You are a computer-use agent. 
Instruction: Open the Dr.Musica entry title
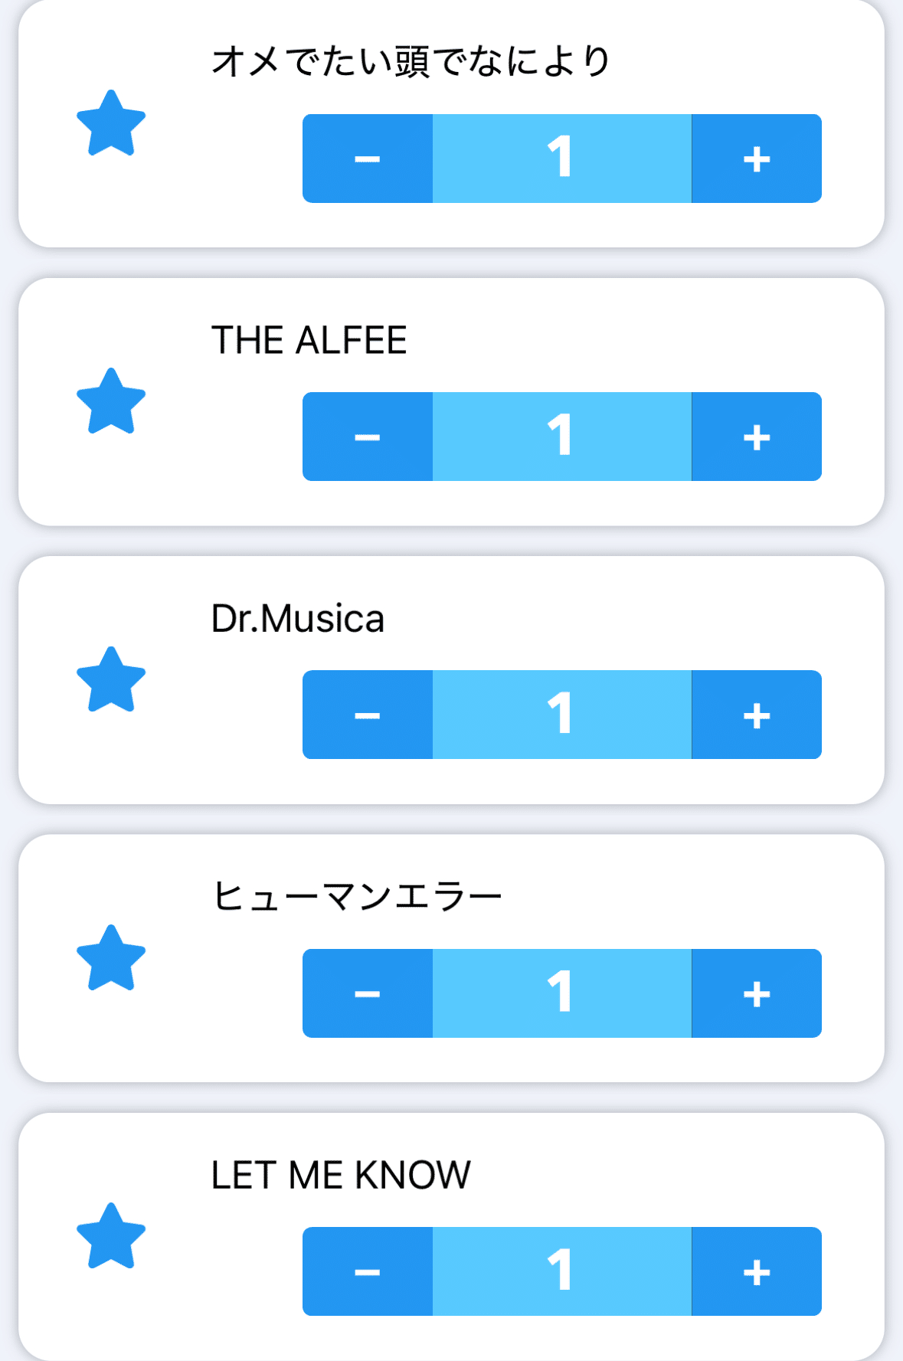(x=297, y=618)
